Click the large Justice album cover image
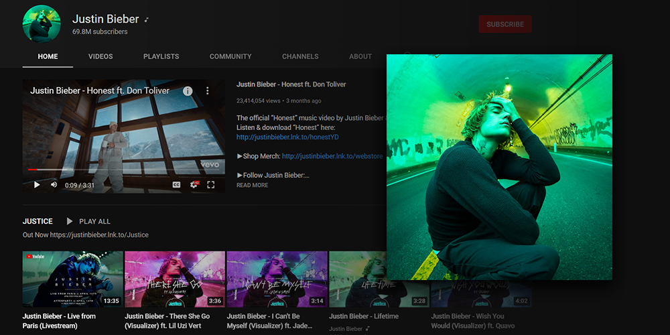This screenshot has width=670, height=335. coord(499,167)
